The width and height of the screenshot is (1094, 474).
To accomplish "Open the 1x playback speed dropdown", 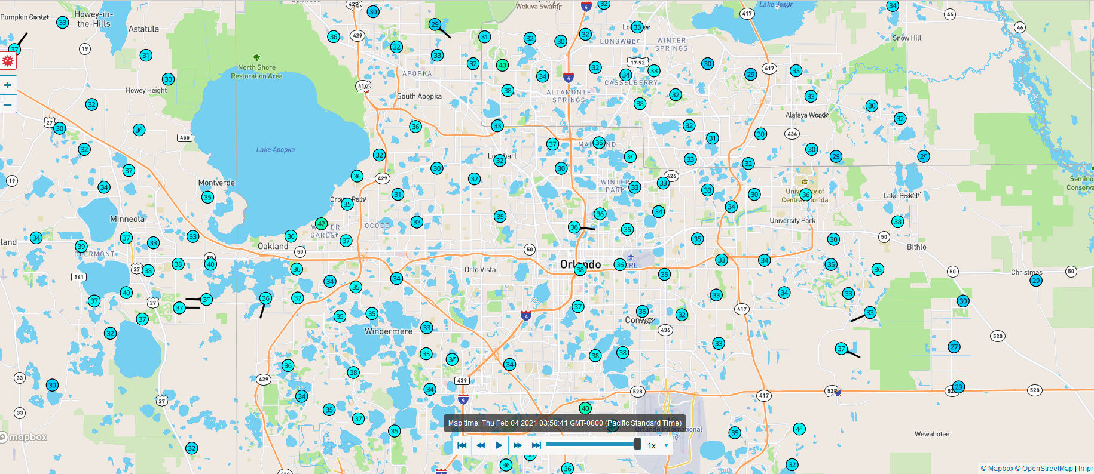I will pos(658,445).
